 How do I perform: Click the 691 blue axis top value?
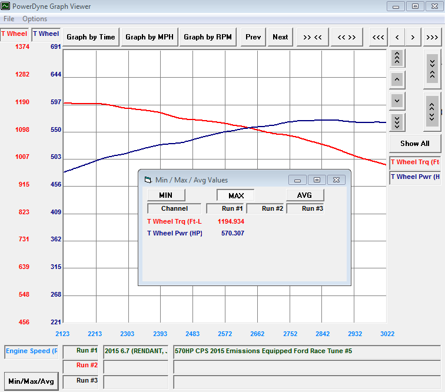55,47
